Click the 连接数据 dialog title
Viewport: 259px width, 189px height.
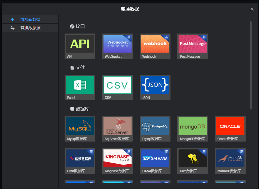tap(130, 9)
